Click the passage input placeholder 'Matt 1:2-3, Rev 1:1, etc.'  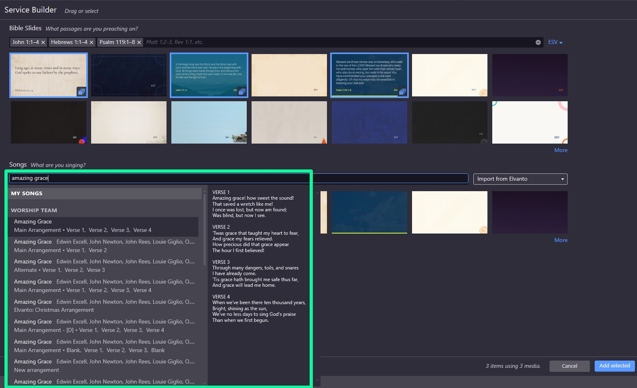click(x=175, y=42)
